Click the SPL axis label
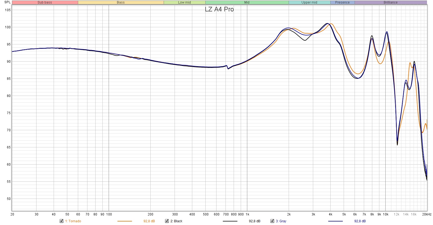The height and width of the screenshot is (225, 433). [x=7, y=2]
